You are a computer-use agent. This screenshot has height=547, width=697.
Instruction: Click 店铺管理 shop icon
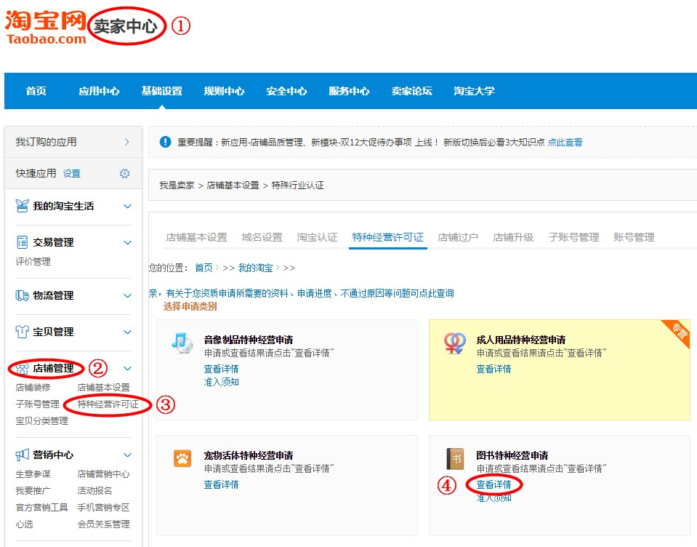22,368
